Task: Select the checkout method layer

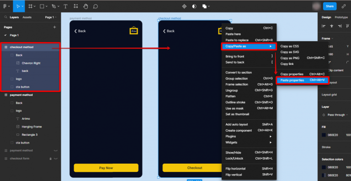Action: (30, 47)
